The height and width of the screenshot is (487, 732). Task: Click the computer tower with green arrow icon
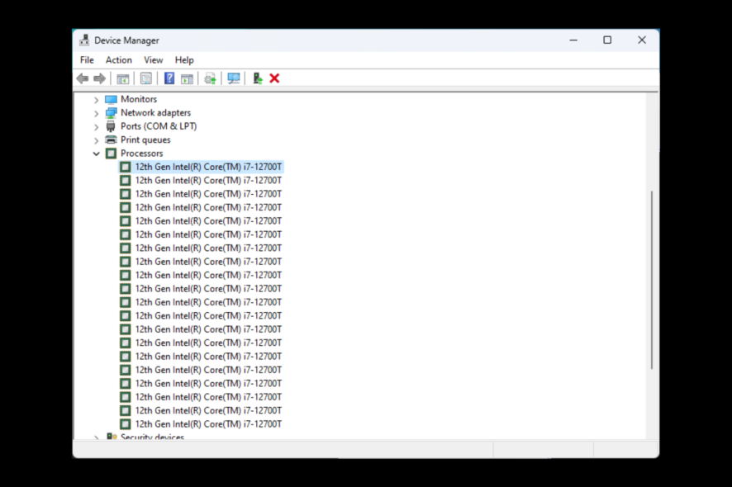click(257, 78)
